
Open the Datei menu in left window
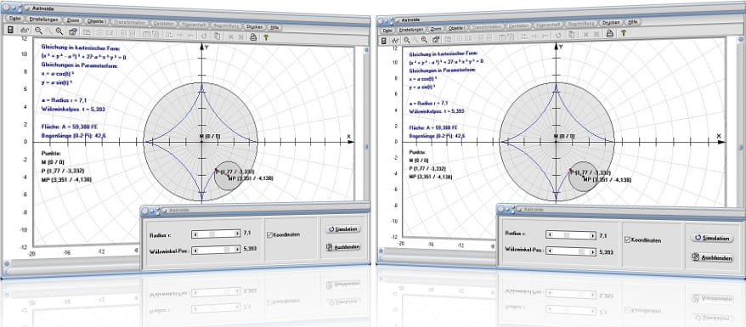(x=15, y=19)
